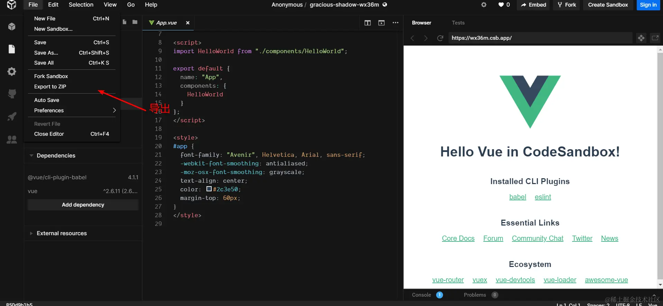The width and height of the screenshot is (663, 306).
Task: Open preview in new window icon
Action: (655, 38)
